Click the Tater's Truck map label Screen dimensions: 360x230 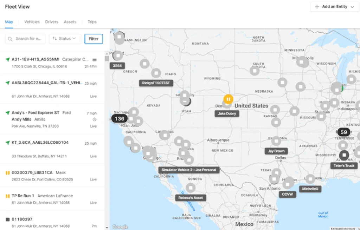click(x=344, y=166)
